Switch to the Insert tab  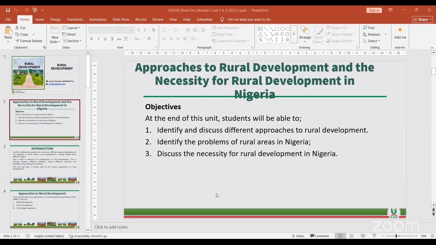point(40,19)
